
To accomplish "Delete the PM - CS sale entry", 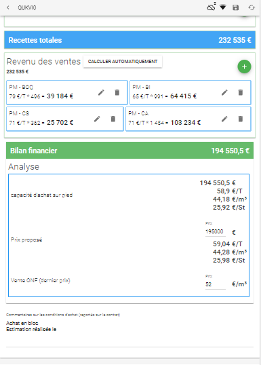I will point(113,119).
